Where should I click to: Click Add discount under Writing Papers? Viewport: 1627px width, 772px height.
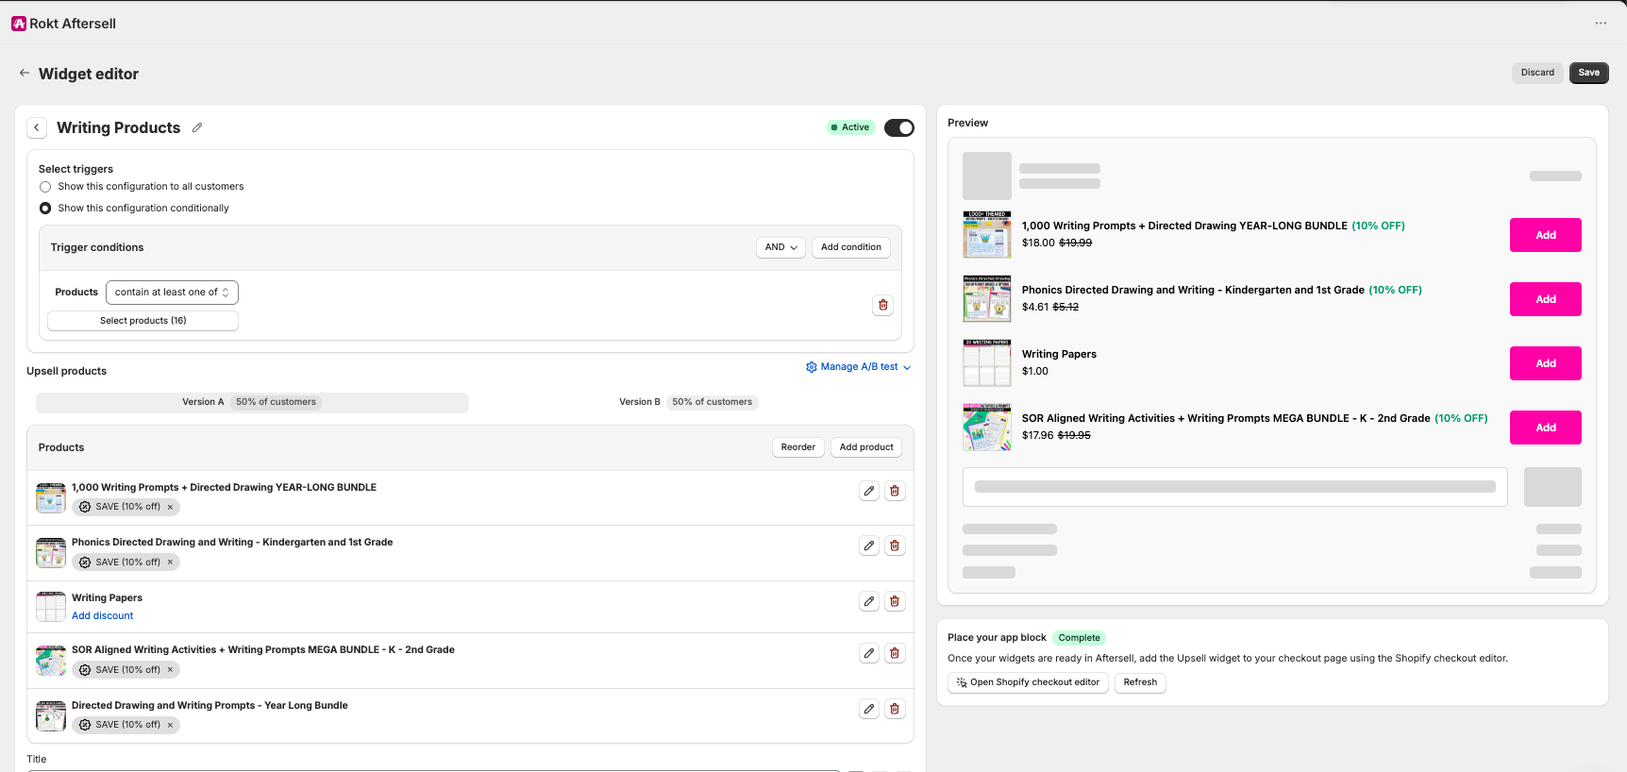(x=102, y=616)
